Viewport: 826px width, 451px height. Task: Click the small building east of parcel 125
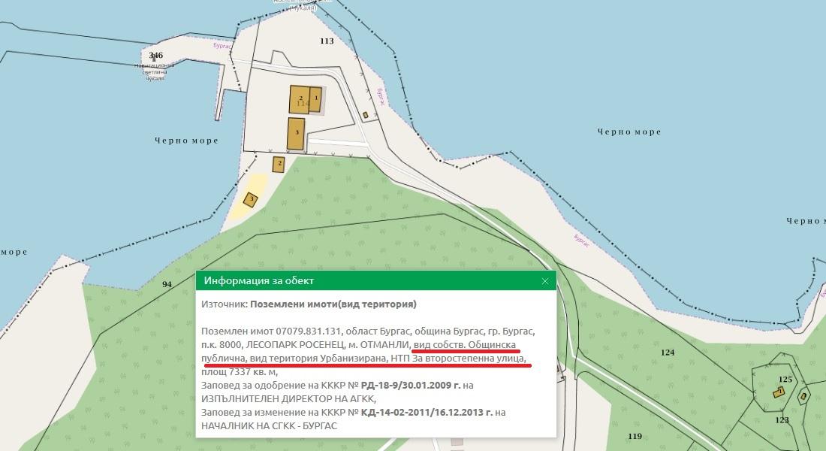[803, 395]
